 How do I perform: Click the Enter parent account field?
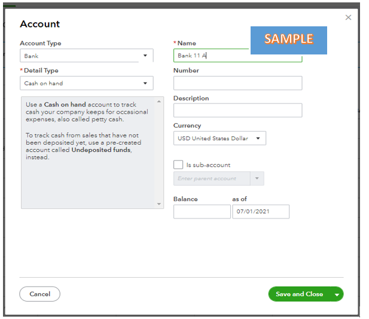212,178
